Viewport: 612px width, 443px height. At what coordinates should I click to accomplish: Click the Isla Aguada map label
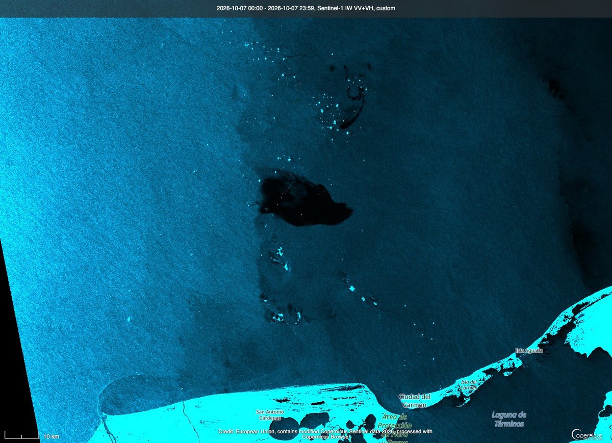point(529,351)
